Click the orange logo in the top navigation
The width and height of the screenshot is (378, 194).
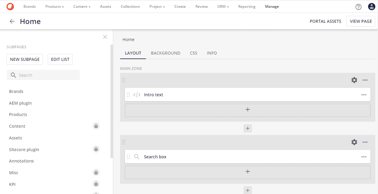[x=10, y=6]
